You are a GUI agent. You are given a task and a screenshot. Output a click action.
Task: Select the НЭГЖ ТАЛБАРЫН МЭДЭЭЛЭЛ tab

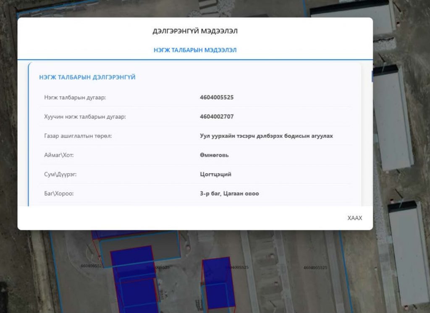195,50
